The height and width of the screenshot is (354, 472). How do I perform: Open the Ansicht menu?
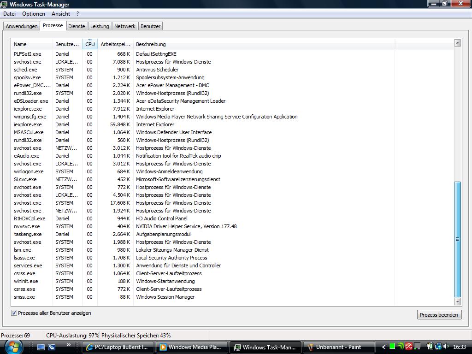tap(61, 14)
